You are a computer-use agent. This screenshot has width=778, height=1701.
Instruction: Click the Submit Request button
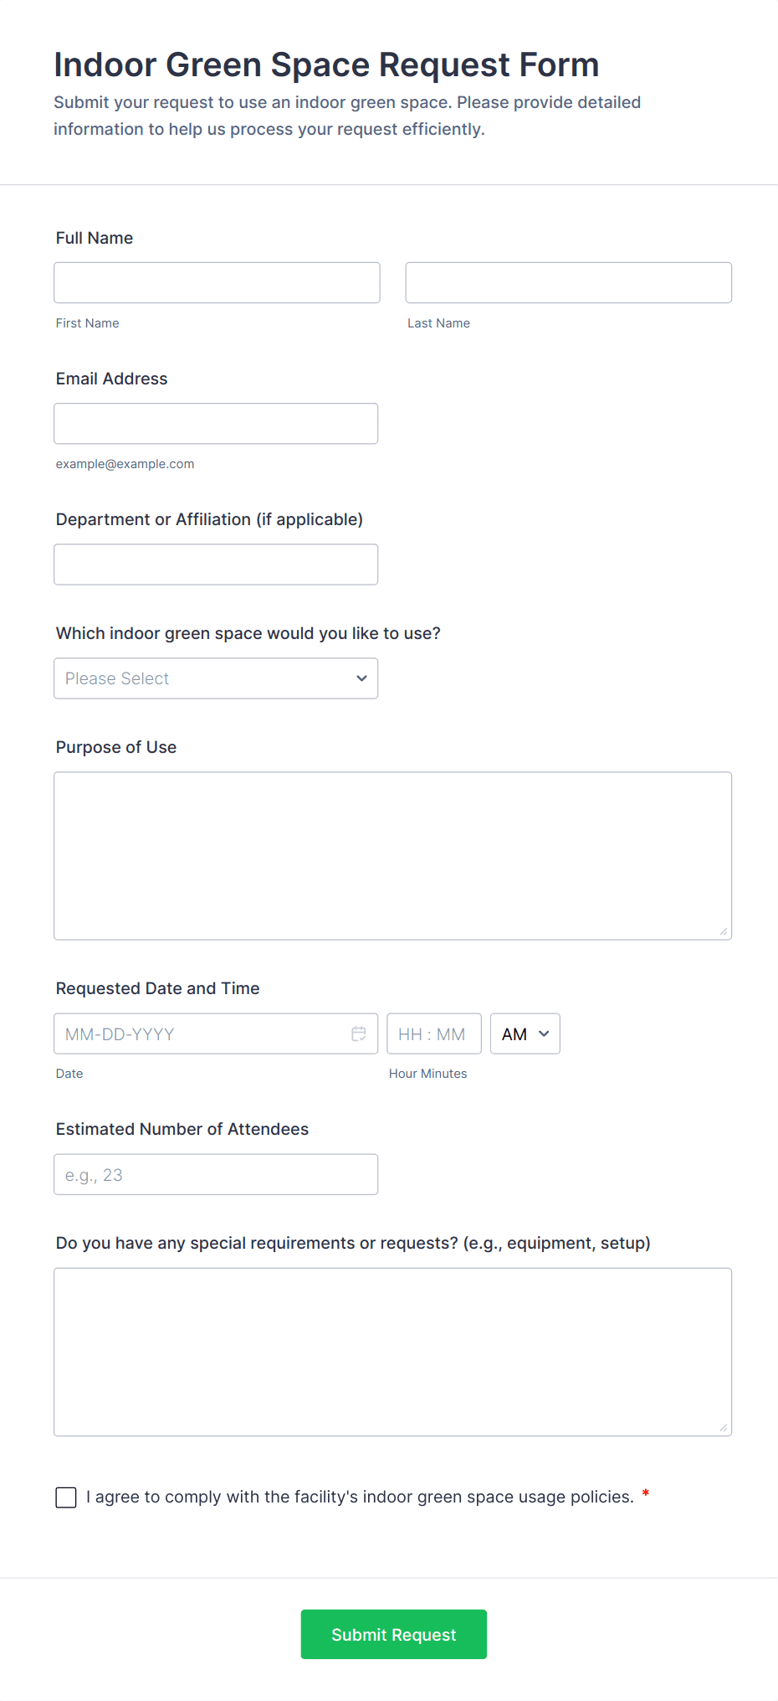[393, 1634]
